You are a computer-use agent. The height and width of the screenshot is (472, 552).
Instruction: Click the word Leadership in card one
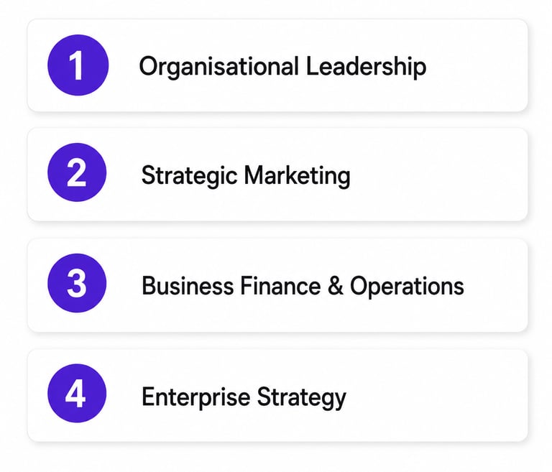click(366, 66)
